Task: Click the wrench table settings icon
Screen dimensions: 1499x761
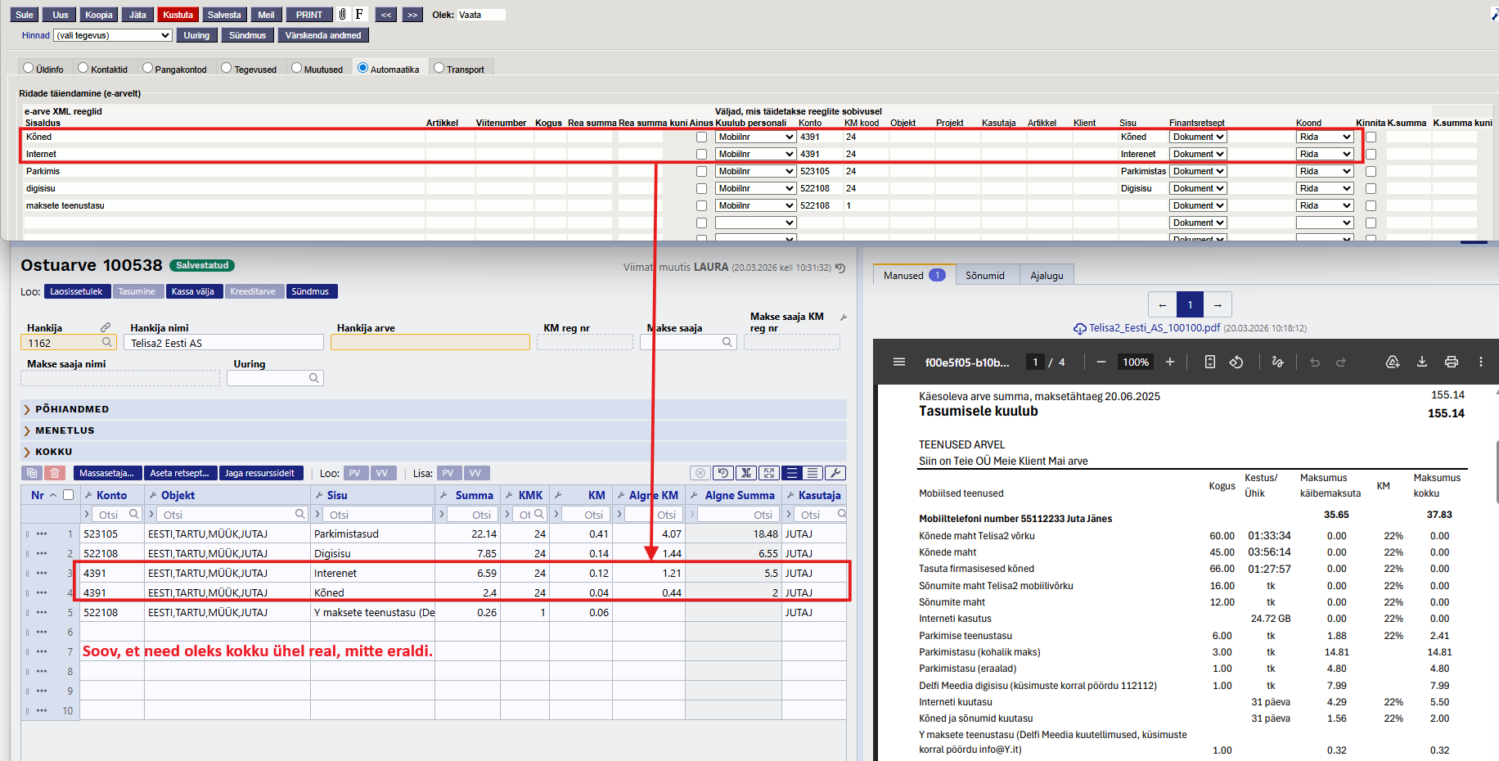Action: click(x=835, y=473)
